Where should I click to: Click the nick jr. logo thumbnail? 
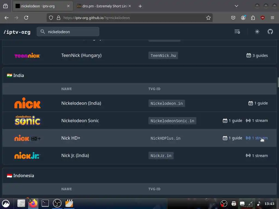click(27, 155)
